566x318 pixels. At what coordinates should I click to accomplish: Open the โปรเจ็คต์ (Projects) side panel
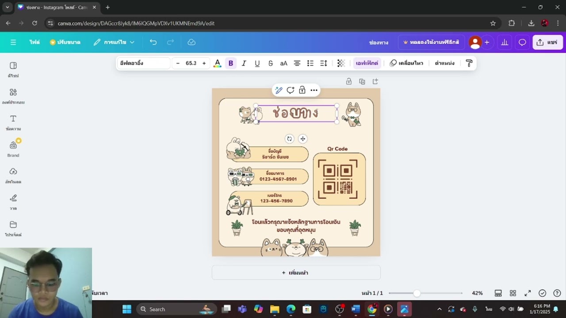tap(13, 229)
